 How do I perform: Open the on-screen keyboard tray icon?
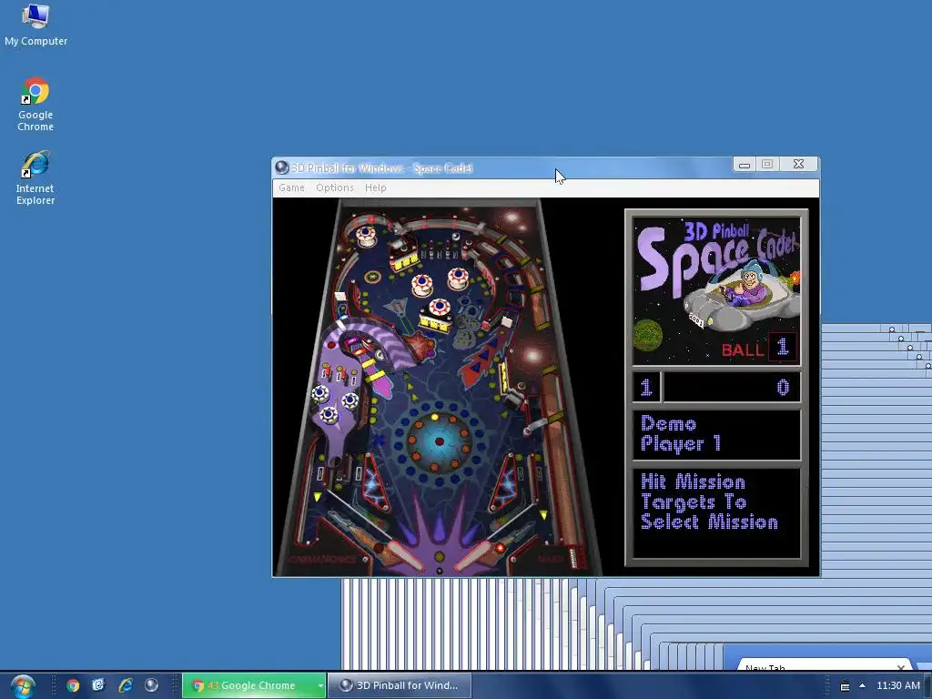tap(845, 686)
